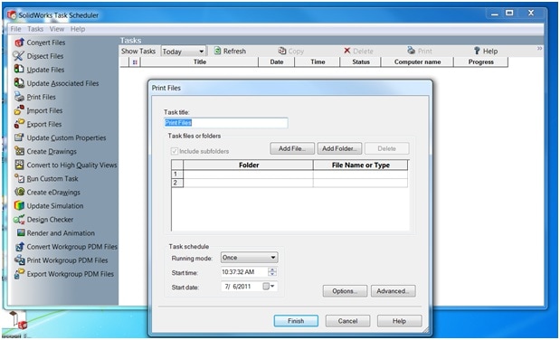Click the Design Checker sidebar icon
Viewport: 560px width, 340px height.
tap(19, 220)
